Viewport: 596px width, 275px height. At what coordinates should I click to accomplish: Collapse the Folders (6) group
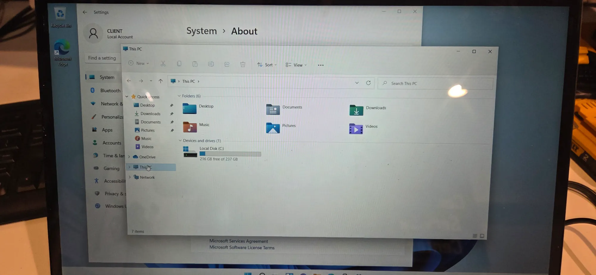click(x=179, y=96)
